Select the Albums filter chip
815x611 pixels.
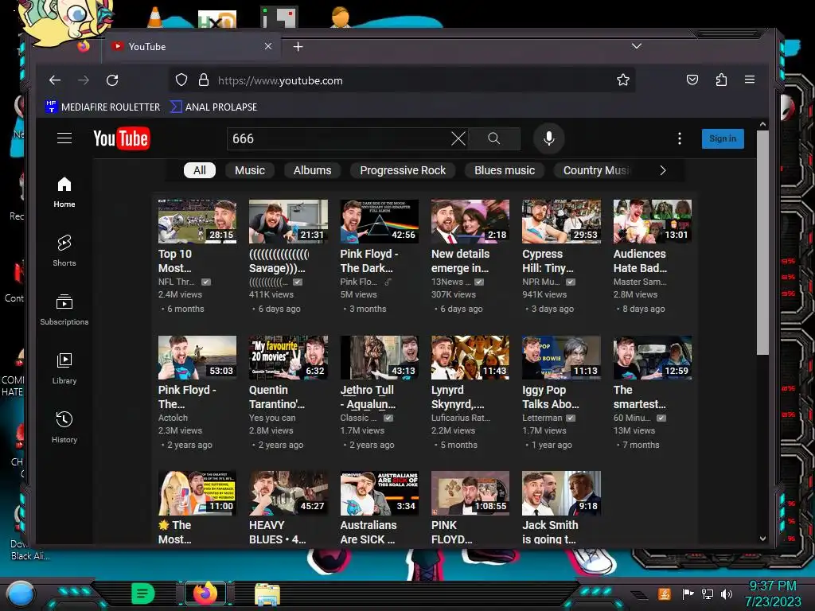[312, 170]
